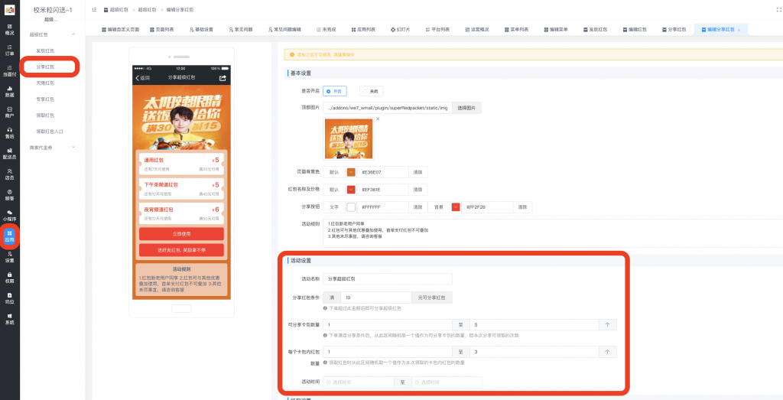783x400 pixels.
Task: Remove the uploaded top image thumbnail
Action: point(378,119)
